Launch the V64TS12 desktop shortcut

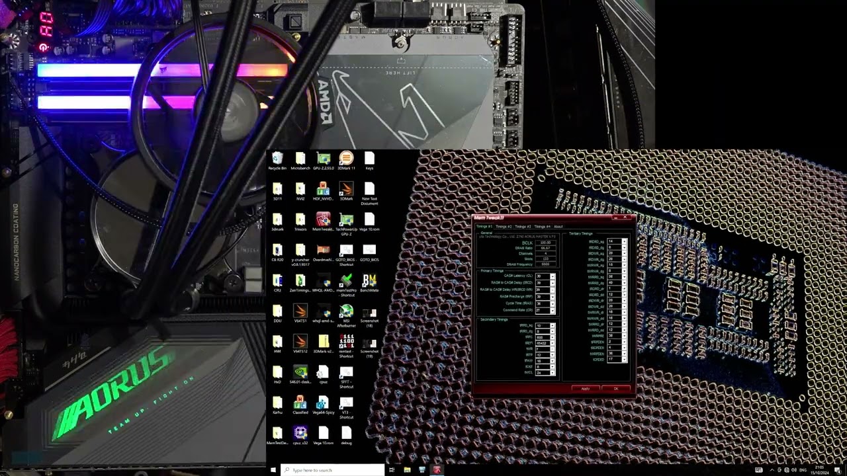coord(300,344)
